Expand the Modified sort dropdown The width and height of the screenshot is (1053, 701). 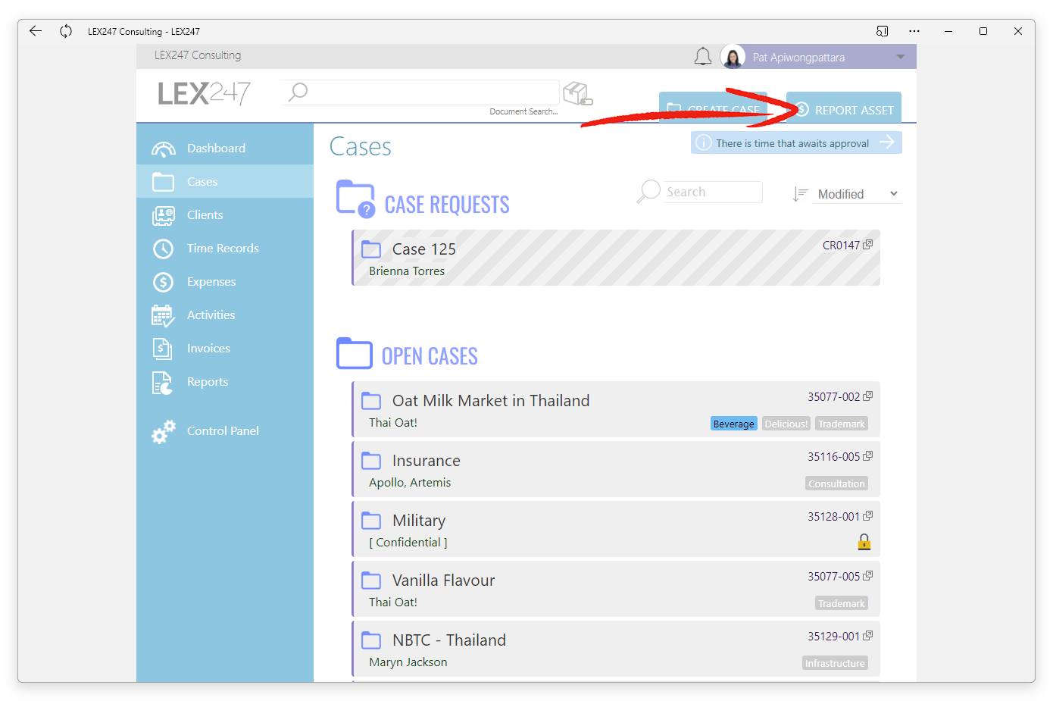point(858,194)
